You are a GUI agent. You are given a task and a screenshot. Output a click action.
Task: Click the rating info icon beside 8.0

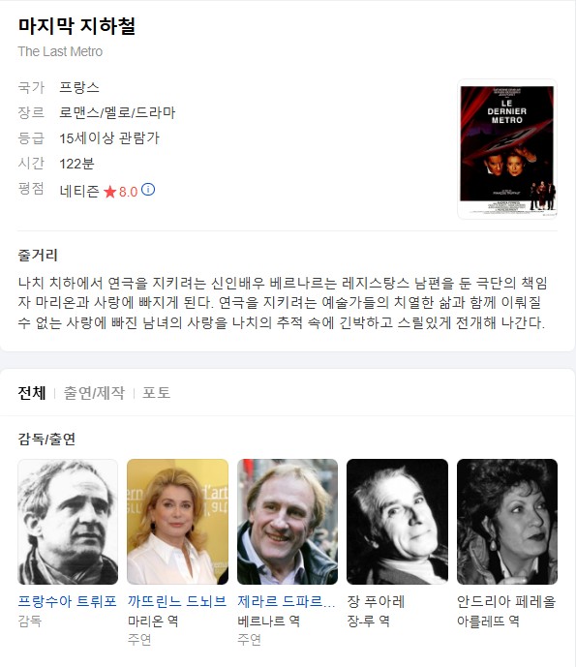coord(148,190)
